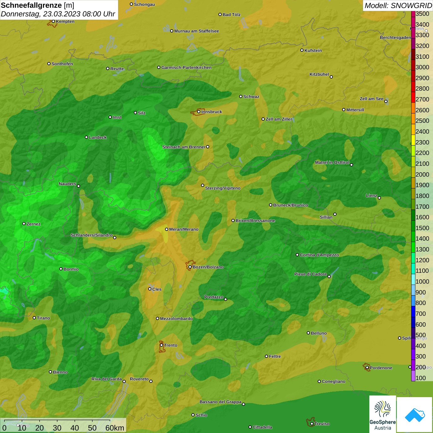
Task: Click the Modell: SNOWGRID label
Action: click(x=398, y=5)
